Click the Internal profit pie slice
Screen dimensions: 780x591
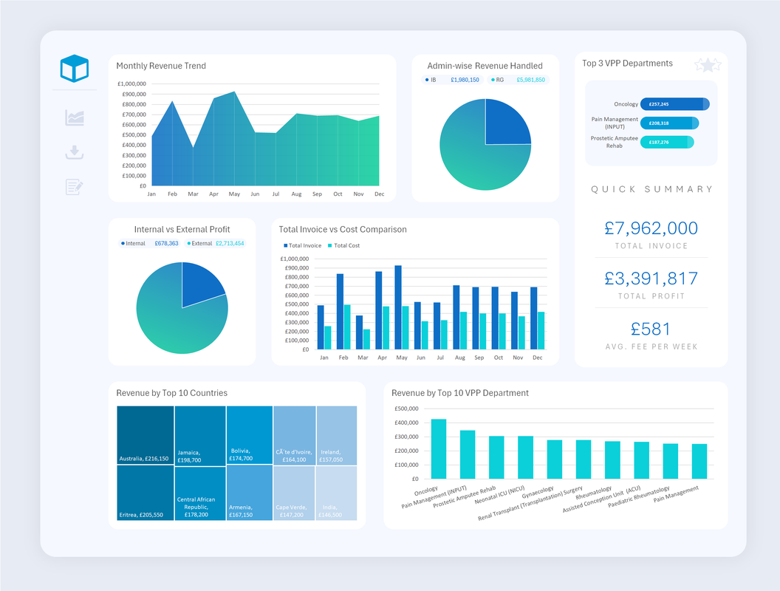[199, 284]
